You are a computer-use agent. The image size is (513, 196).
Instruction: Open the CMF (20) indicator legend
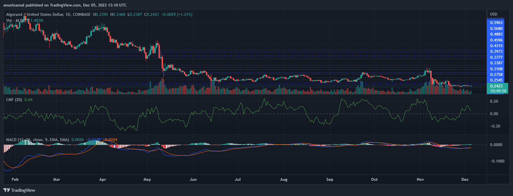14,100
